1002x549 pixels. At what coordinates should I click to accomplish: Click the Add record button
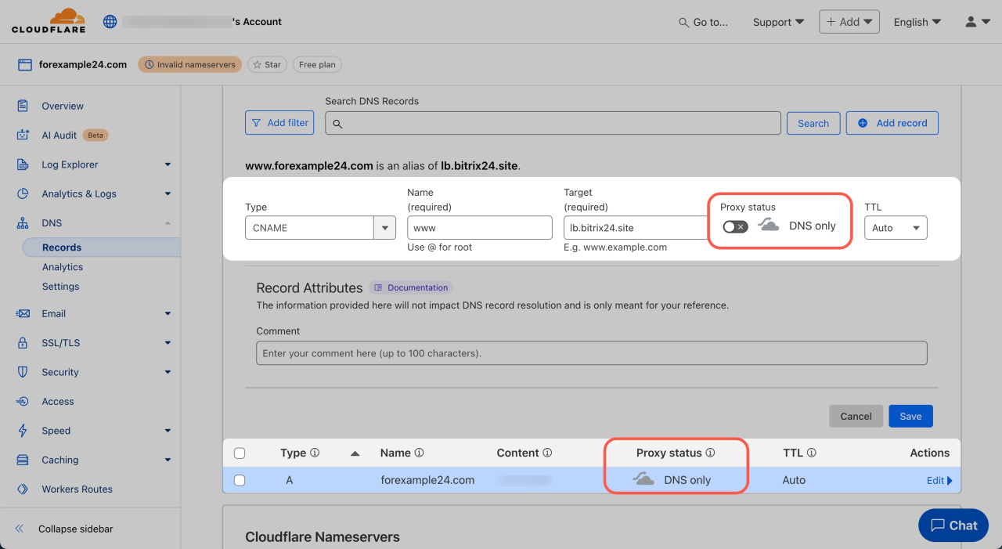(892, 123)
